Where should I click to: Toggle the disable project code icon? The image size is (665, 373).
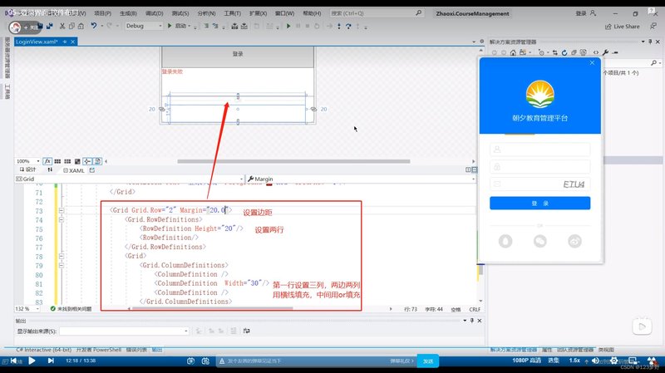point(97,161)
